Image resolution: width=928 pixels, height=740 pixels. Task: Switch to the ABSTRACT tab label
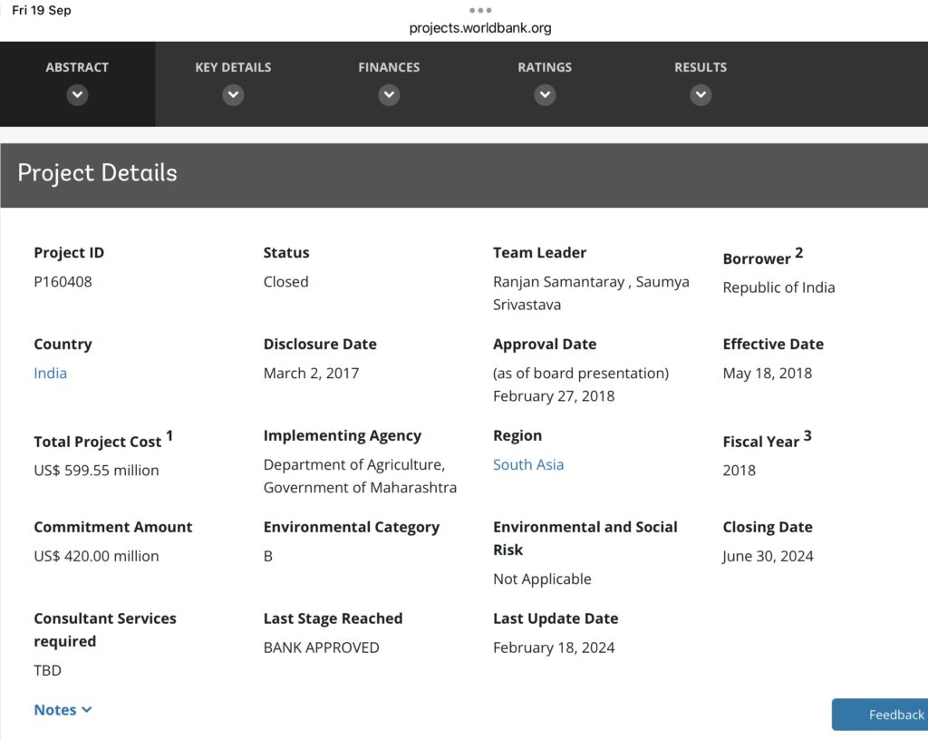point(77,67)
